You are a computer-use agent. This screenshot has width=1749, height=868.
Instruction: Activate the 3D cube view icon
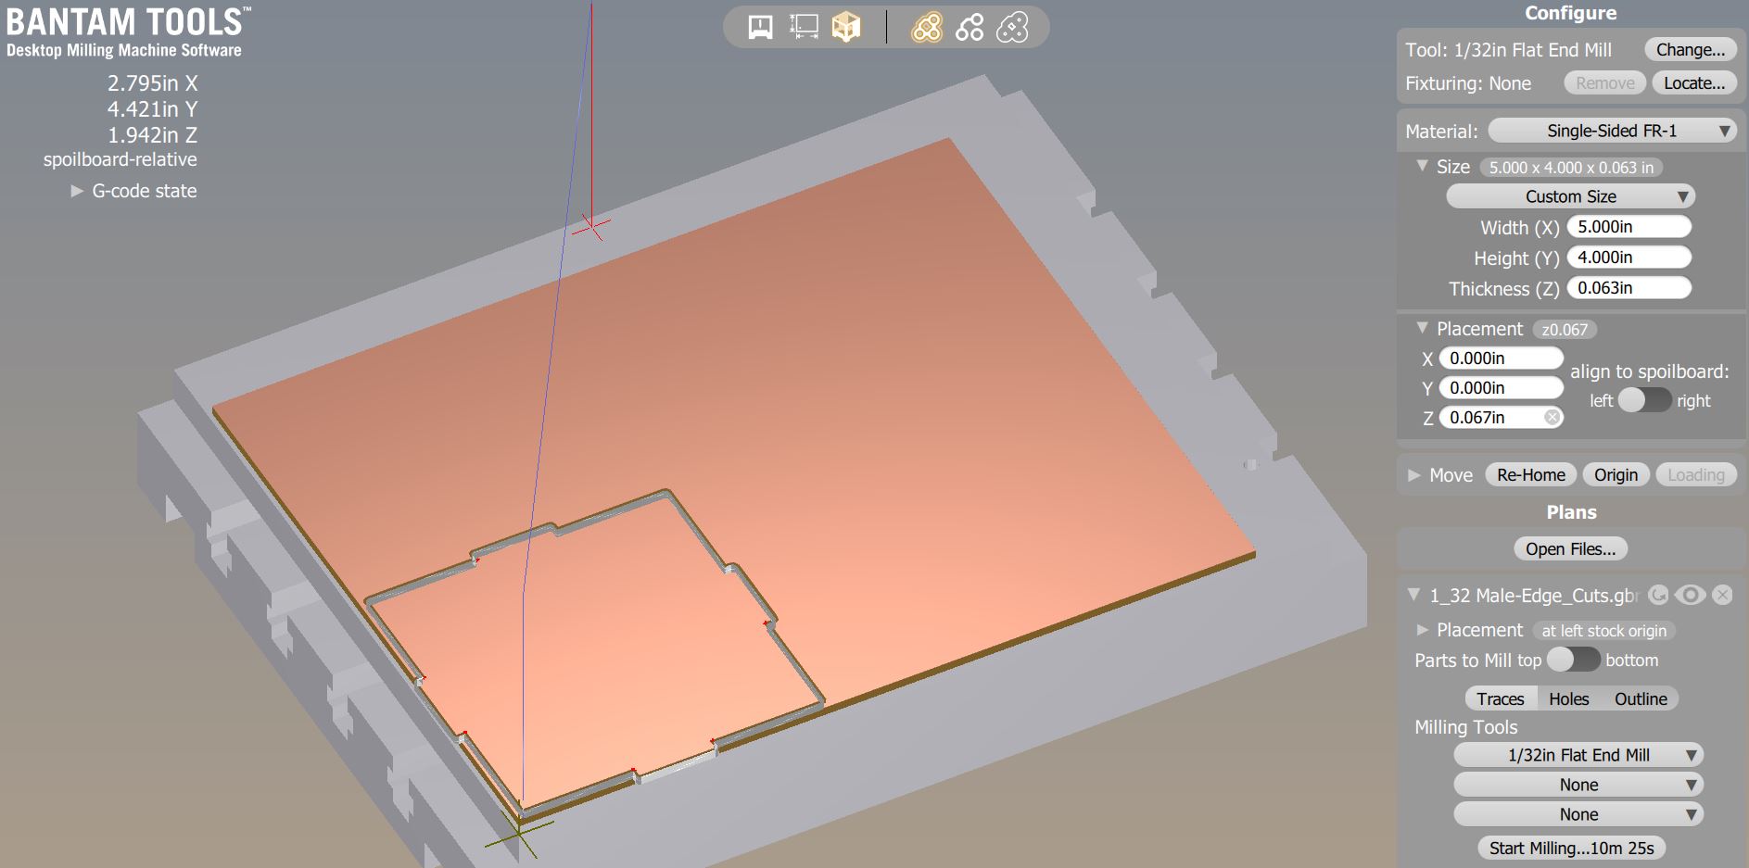click(x=845, y=27)
